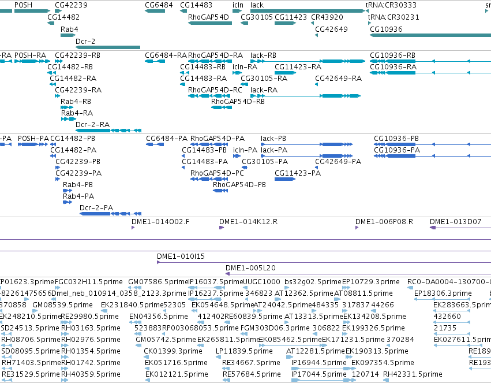Viewport: 491px width, 383px height.
Task: Open the CG11423-RA transcript
Action: (x=285, y=73)
